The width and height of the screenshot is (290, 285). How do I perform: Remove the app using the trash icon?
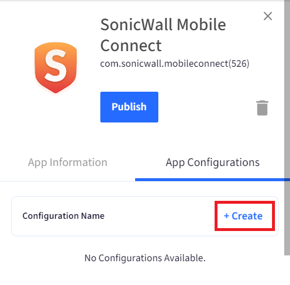[262, 108]
